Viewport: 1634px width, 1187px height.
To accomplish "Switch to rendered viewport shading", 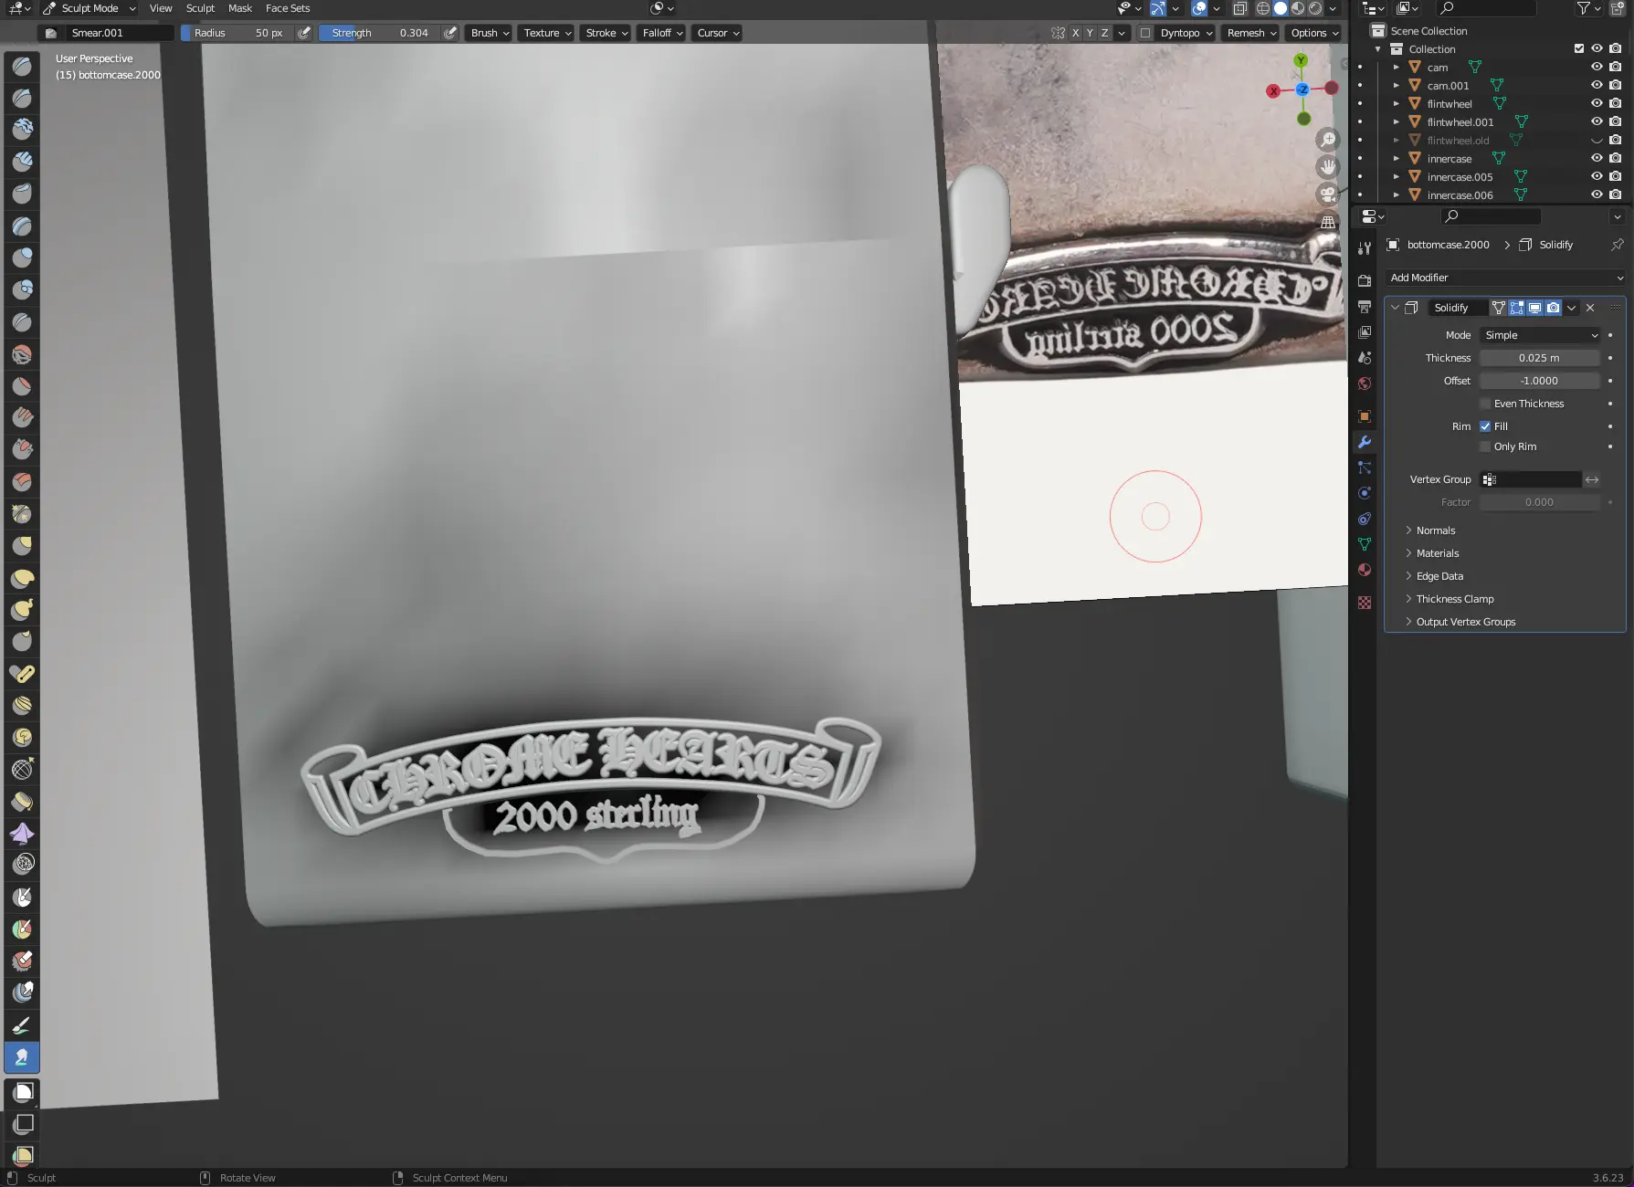I will 1315,8.
